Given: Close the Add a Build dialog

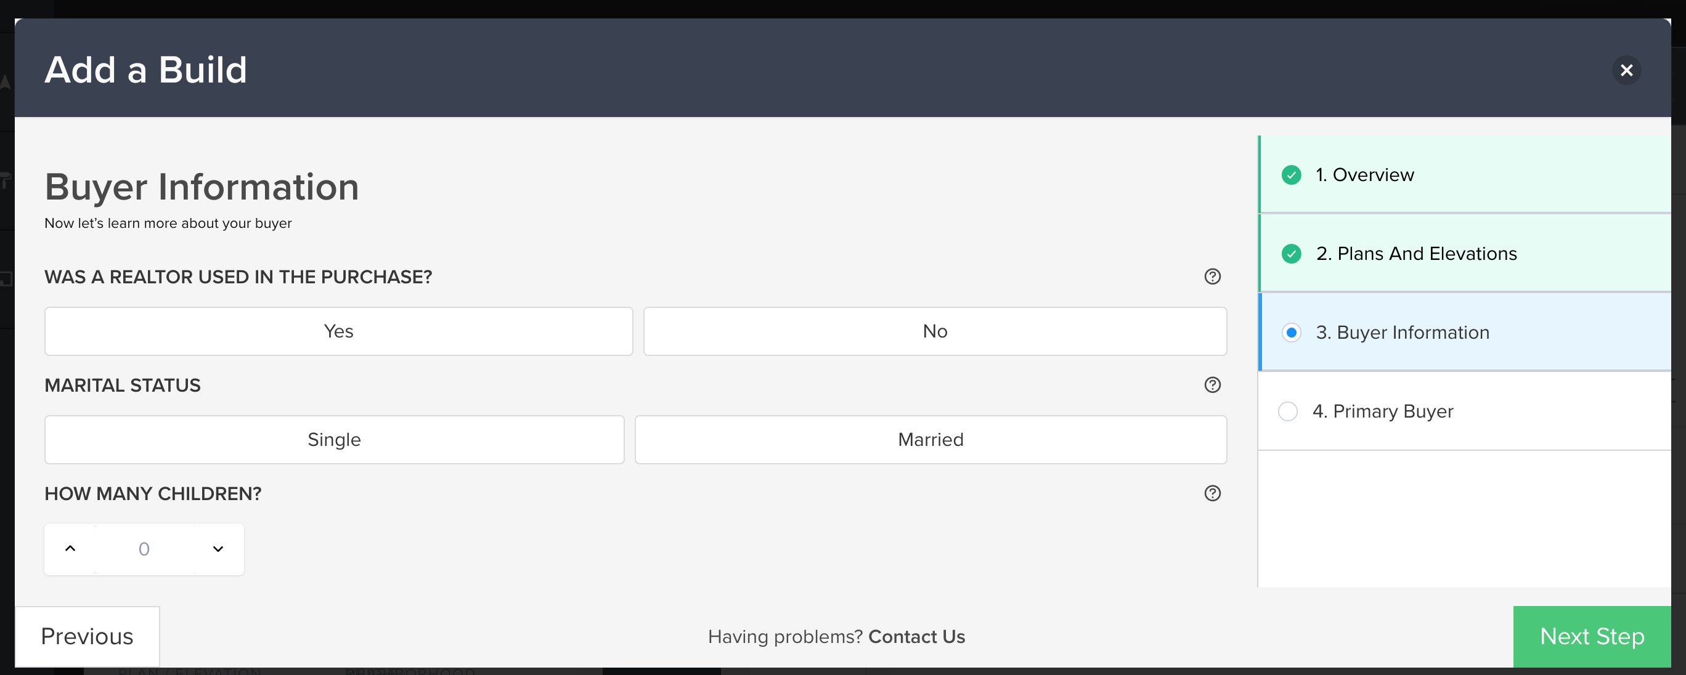Looking at the screenshot, I should click(1626, 70).
